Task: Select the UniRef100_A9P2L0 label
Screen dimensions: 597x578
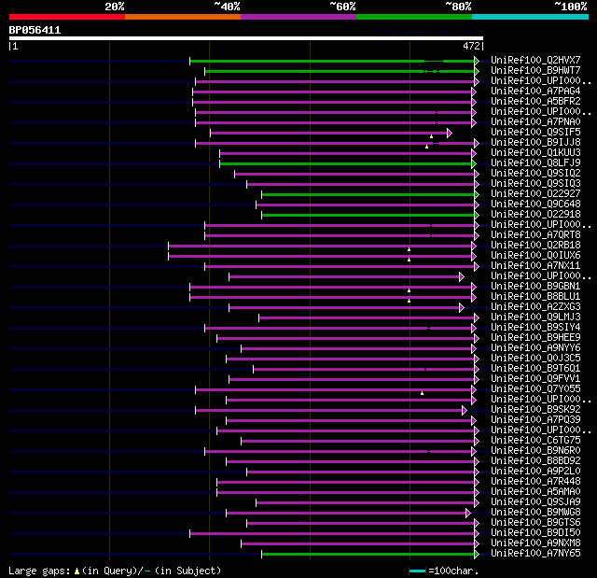Action: pos(535,472)
